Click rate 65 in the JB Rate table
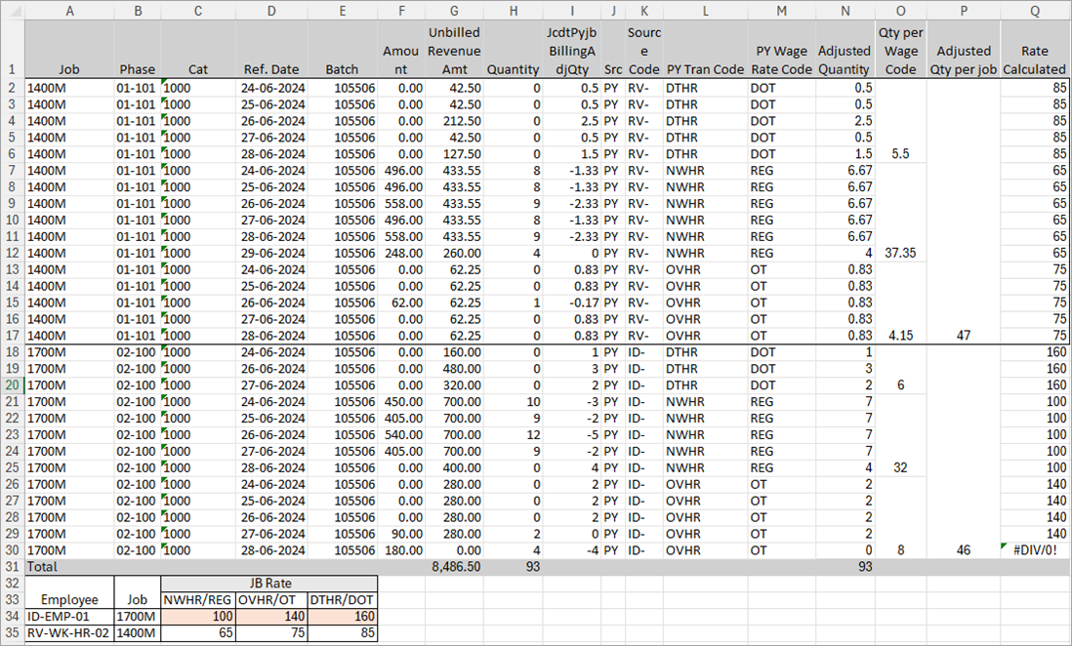1072x646 pixels. point(197,633)
